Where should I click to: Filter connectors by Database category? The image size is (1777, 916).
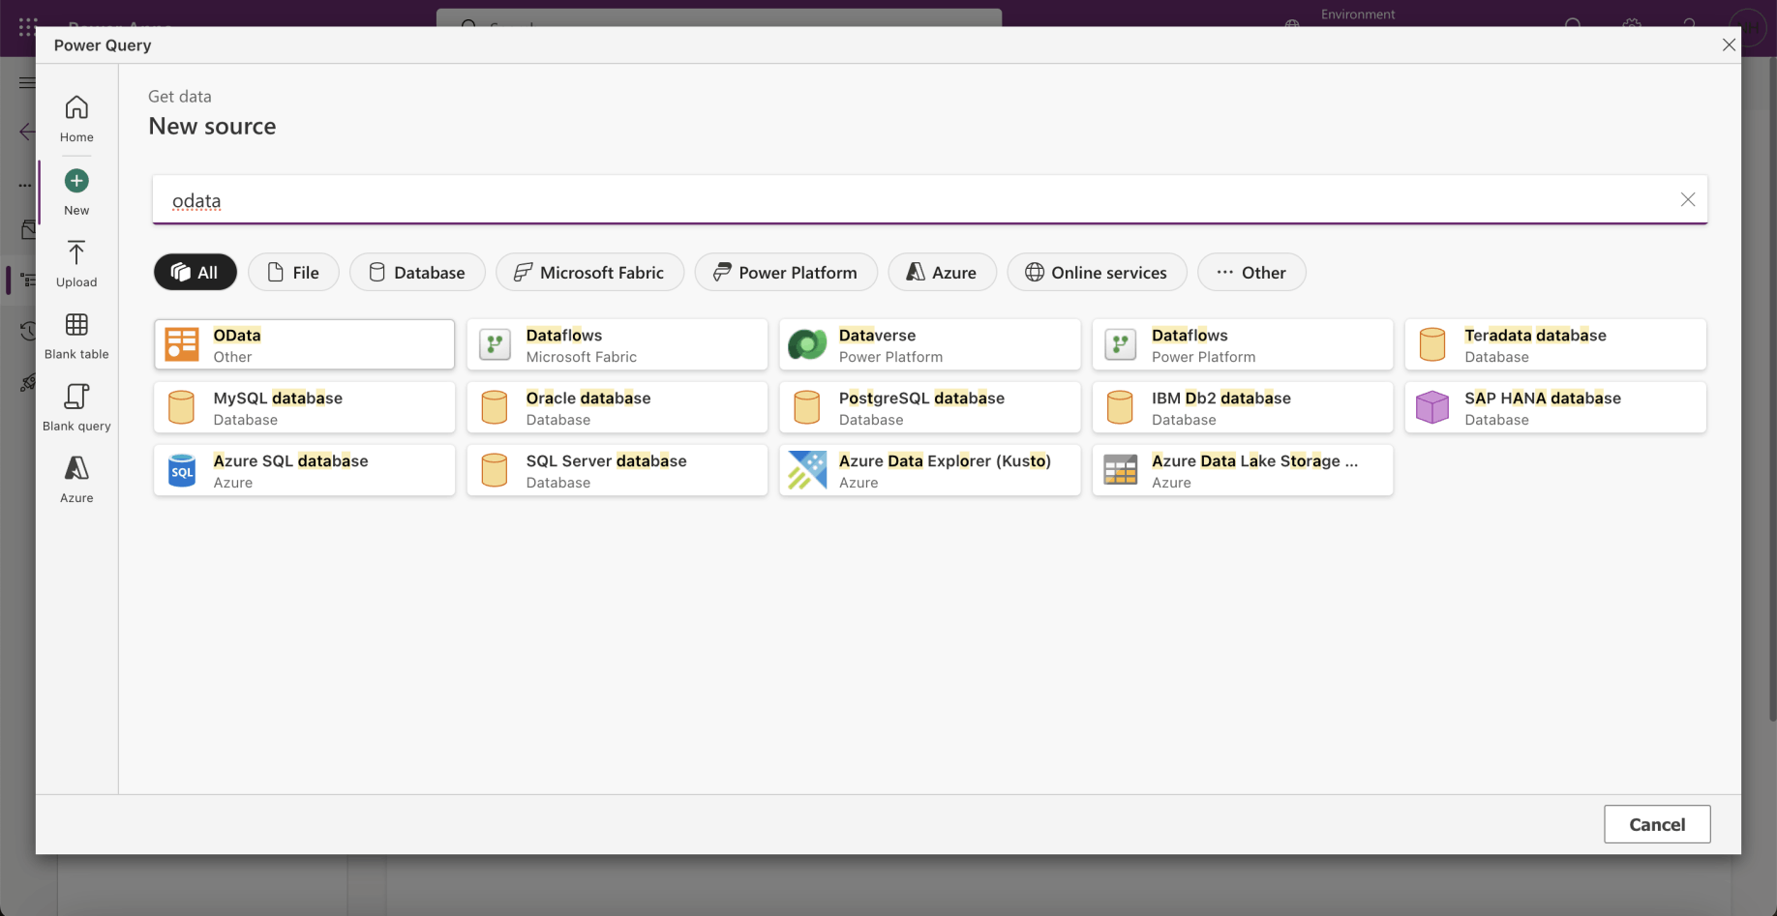pyautogui.click(x=417, y=273)
